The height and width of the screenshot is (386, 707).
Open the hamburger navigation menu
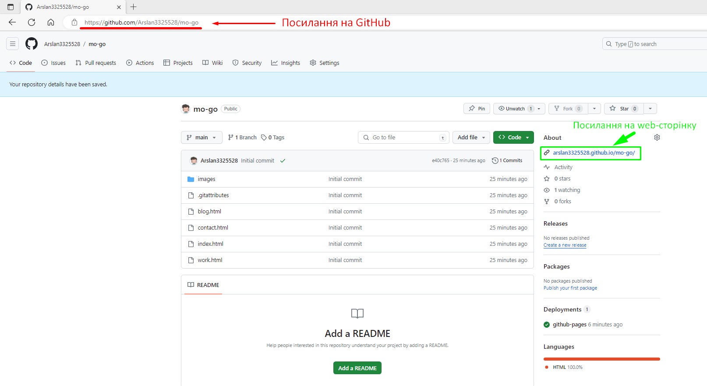13,44
